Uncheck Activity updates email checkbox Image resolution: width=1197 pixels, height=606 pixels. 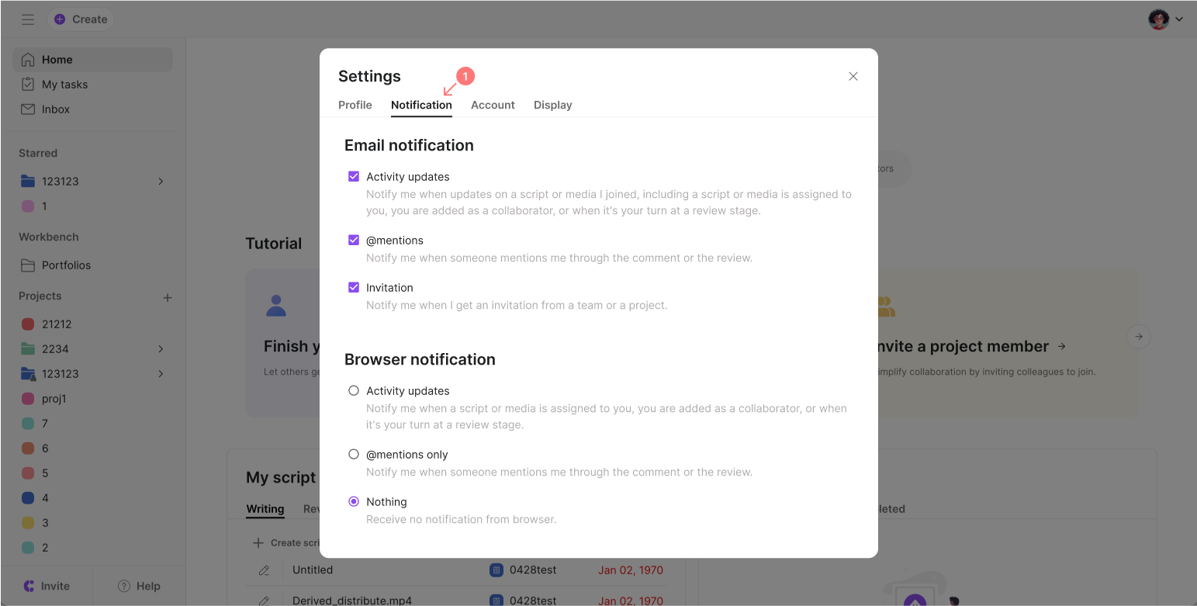pyautogui.click(x=354, y=177)
